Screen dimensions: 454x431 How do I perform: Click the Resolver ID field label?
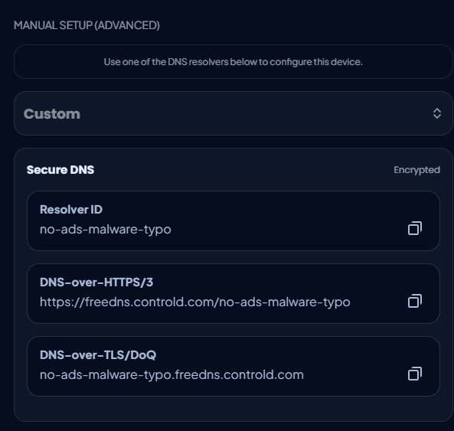pyautogui.click(x=71, y=210)
